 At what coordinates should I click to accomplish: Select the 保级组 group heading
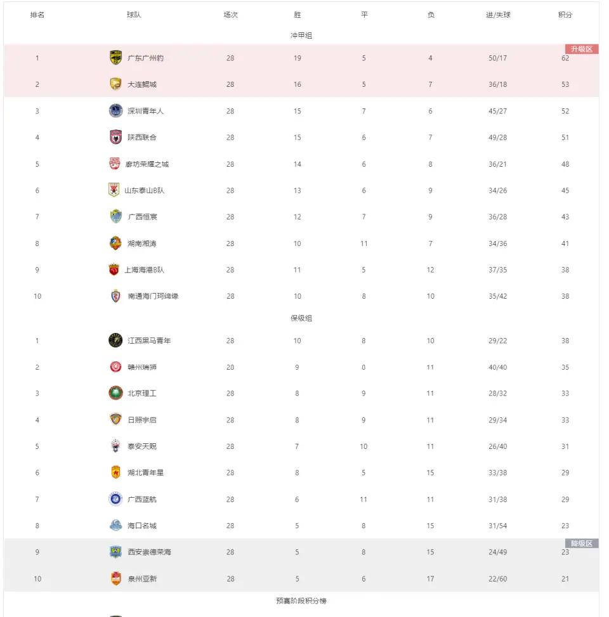(301, 318)
